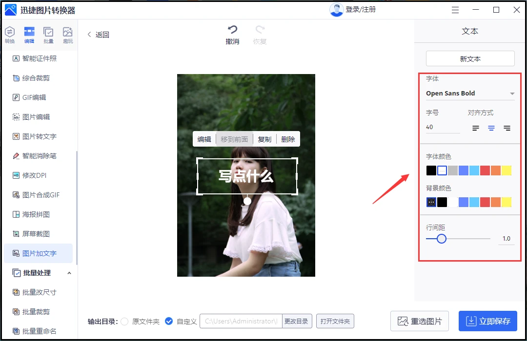The height and width of the screenshot is (341, 527).
Task: Open 修改DPI in the sidebar
Action: [x=39, y=175]
